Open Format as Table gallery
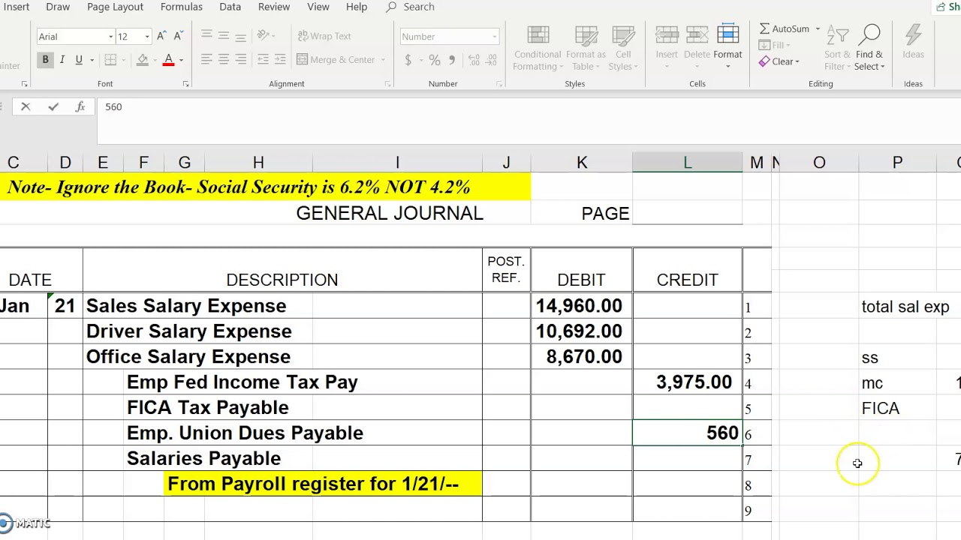 click(586, 49)
